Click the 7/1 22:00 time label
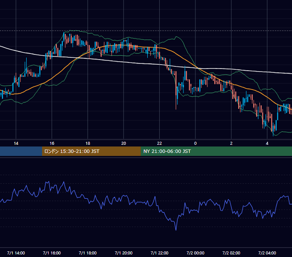 pos(159,253)
